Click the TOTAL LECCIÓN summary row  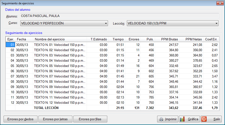[x=112, y=108]
